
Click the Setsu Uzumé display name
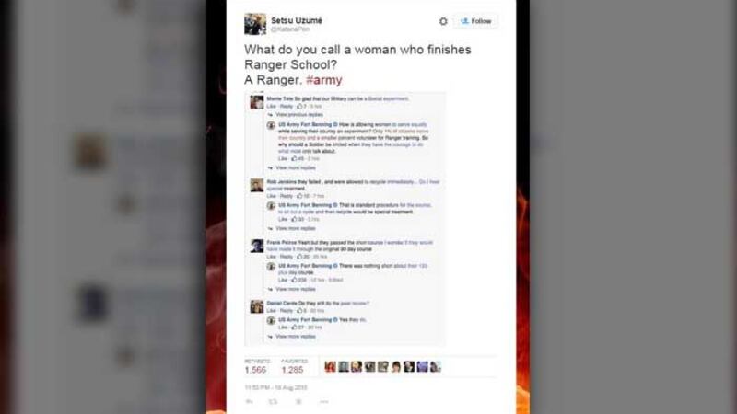[297, 20]
